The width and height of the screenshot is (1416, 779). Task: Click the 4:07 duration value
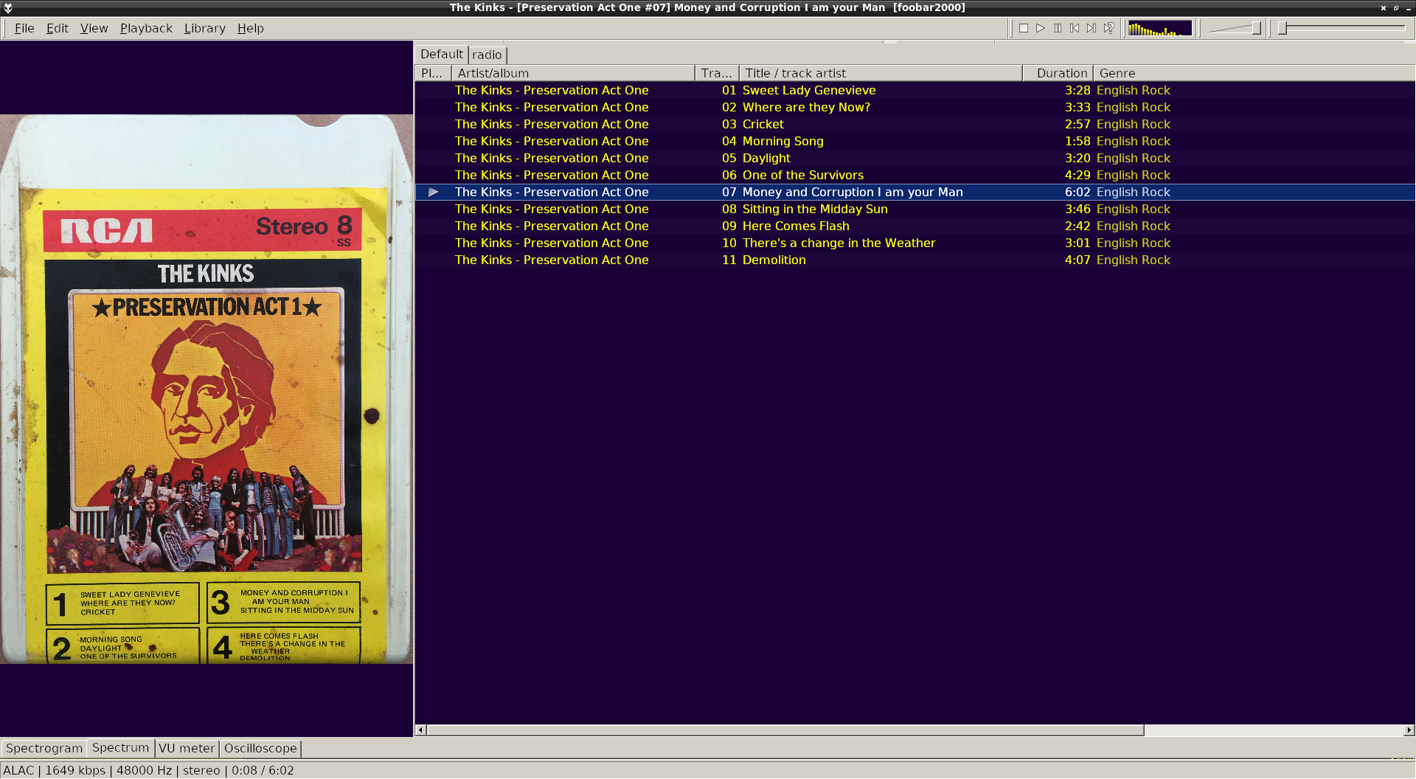pyautogui.click(x=1077, y=260)
